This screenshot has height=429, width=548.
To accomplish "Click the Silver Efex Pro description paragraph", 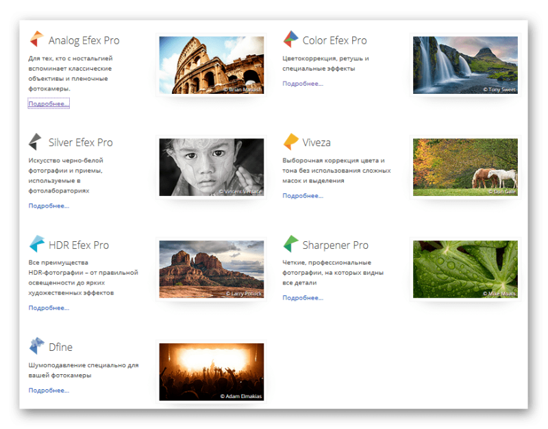I will (66, 175).
